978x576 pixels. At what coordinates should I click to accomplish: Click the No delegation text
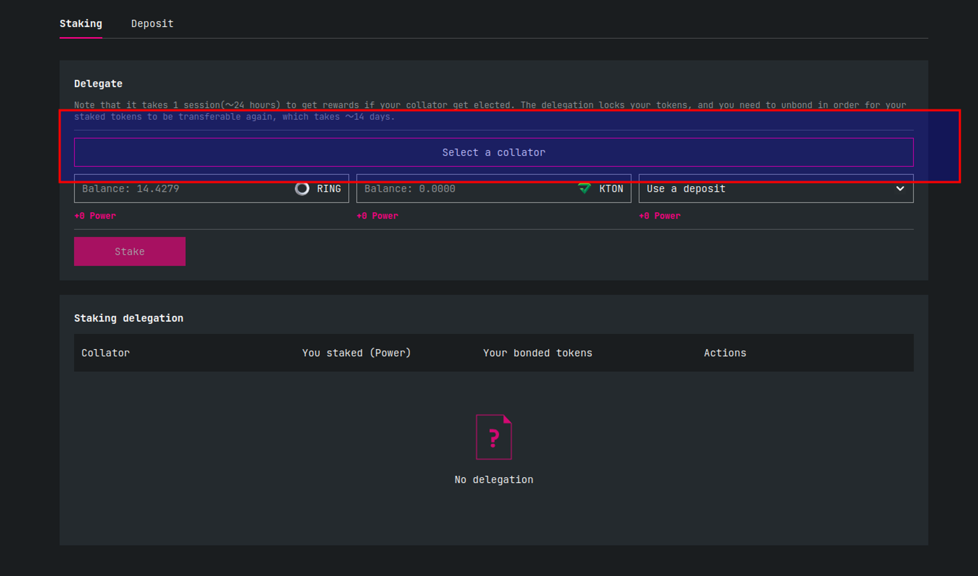493,480
